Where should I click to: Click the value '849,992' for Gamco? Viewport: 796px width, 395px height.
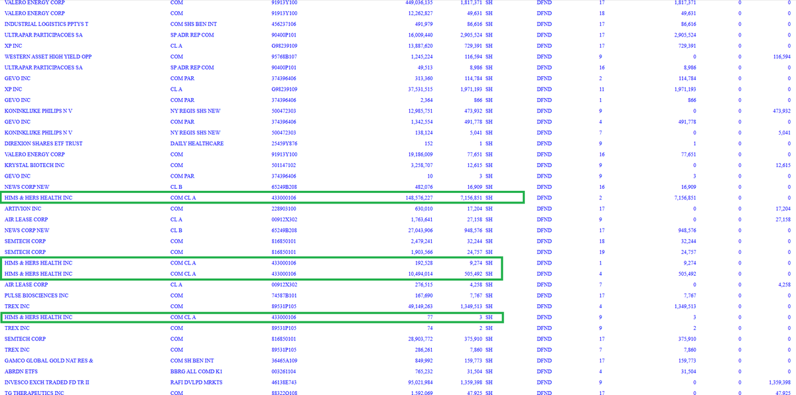(x=423, y=361)
